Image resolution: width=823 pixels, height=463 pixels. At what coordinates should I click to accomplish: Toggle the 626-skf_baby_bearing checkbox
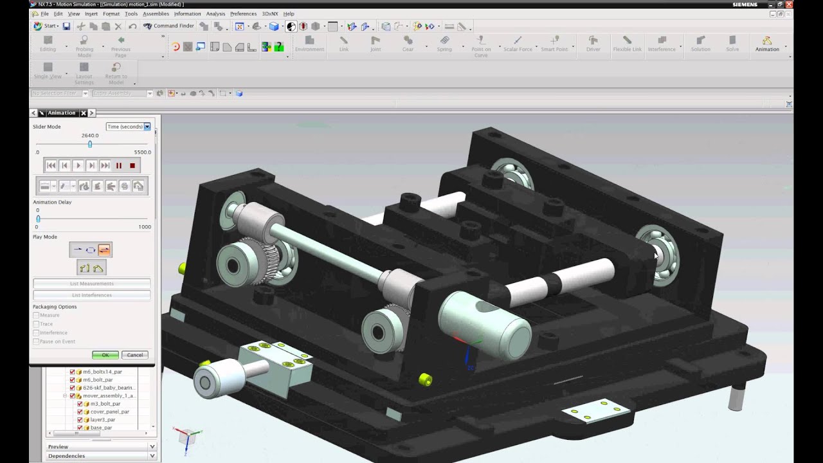pyautogui.click(x=72, y=388)
